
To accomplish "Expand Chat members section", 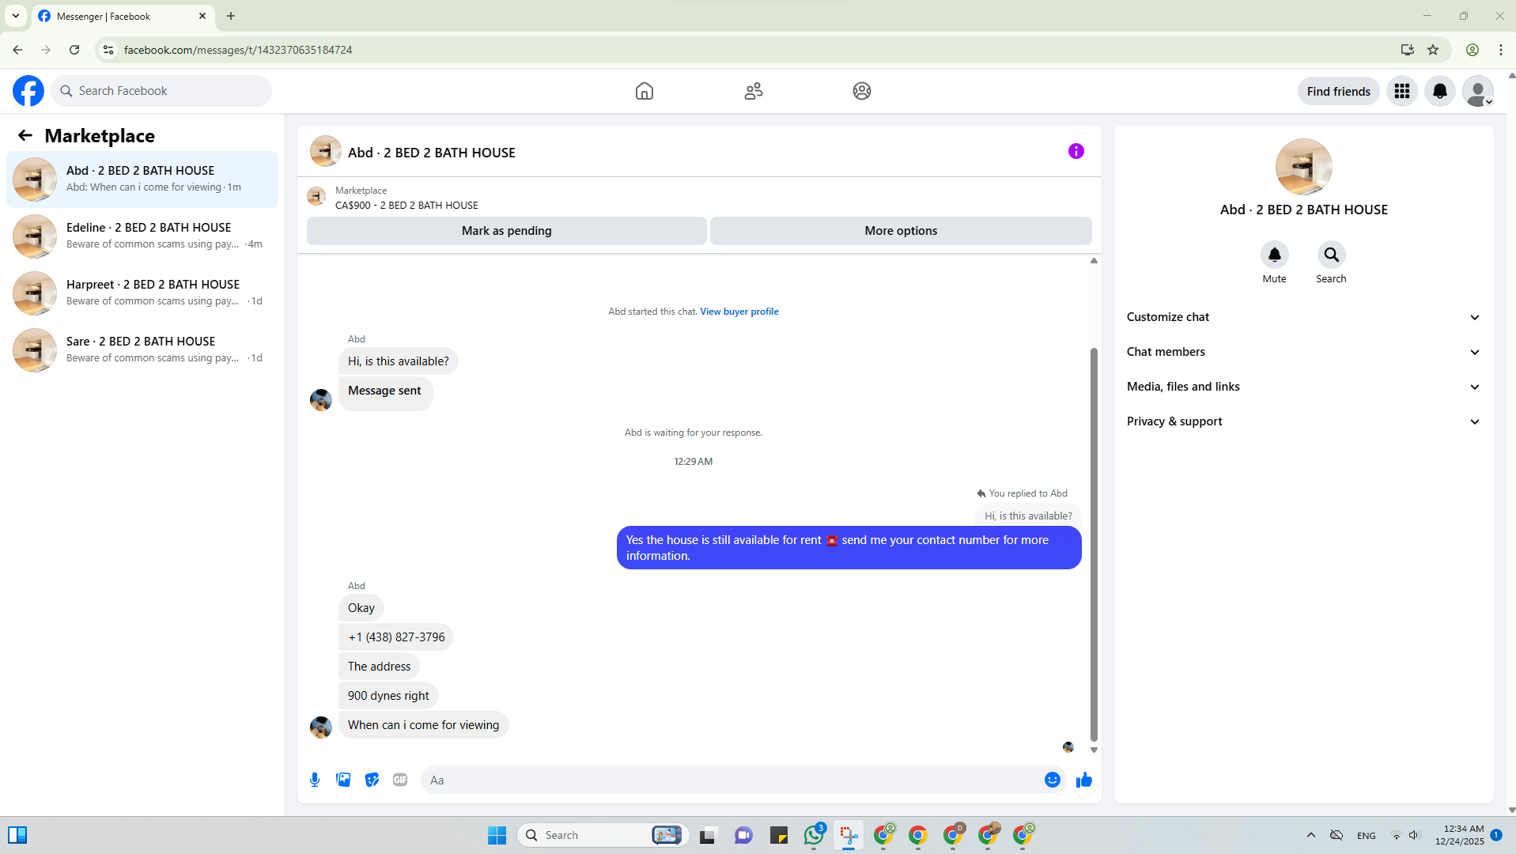I will tap(1303, 352).
